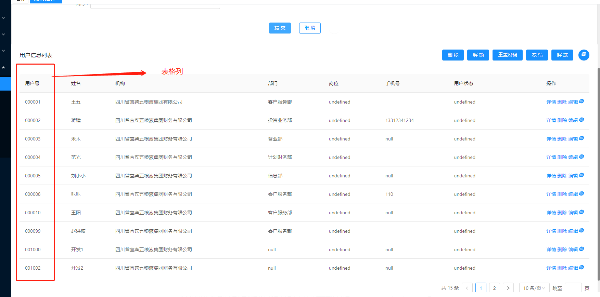Click the 营业部 department cell
The height and width of the screenshot is (297, 600).
[x=275, y=139]
